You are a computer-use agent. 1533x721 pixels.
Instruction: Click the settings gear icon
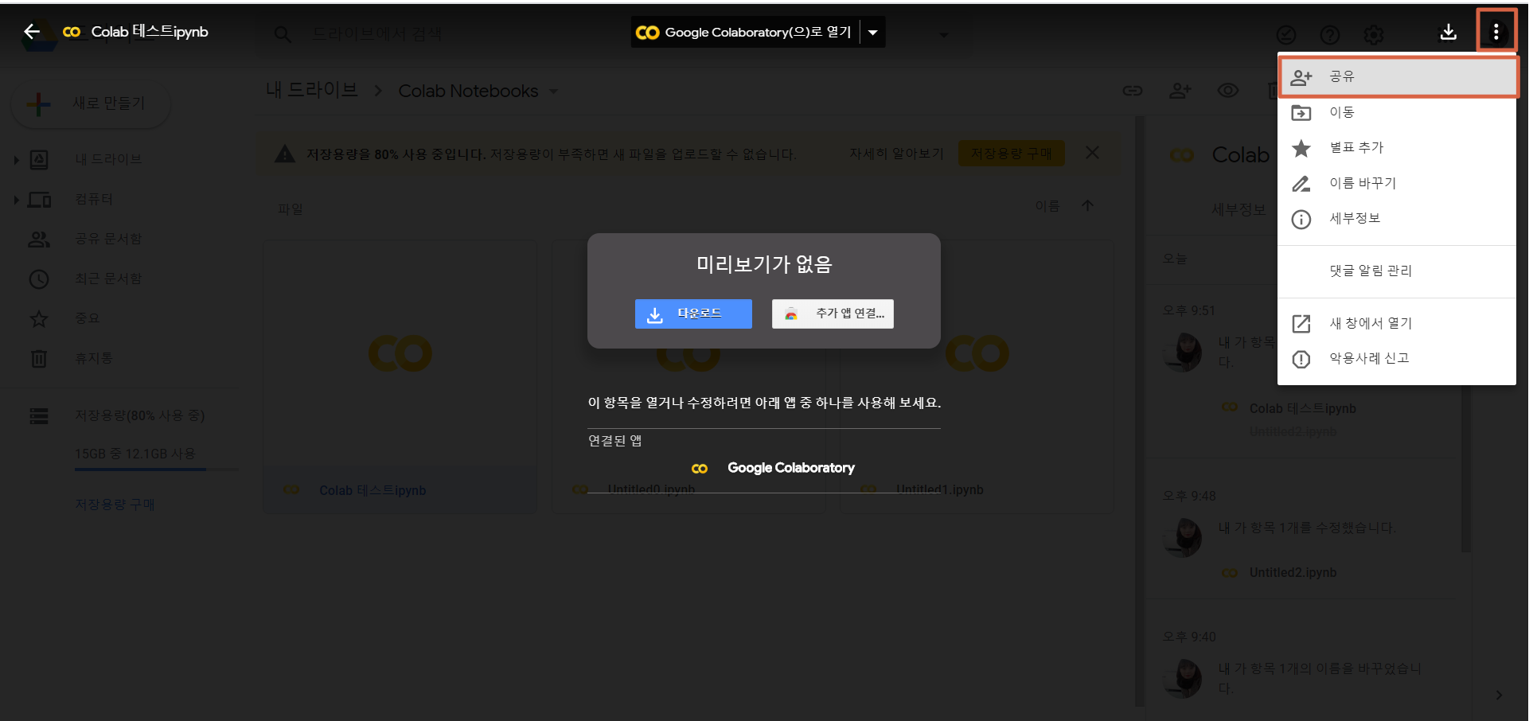[1374, 35]
